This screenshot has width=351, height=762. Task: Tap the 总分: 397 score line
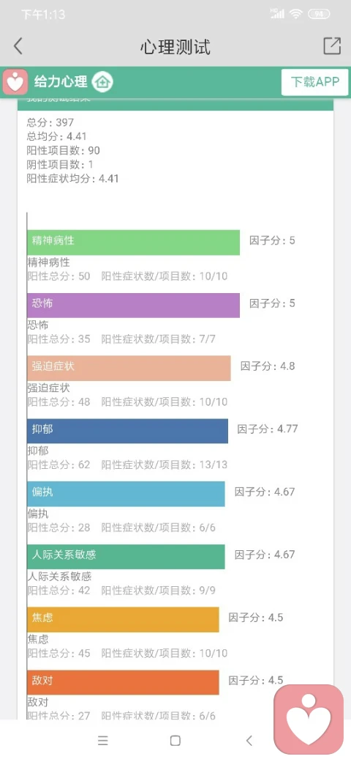(x=50, y=122)
